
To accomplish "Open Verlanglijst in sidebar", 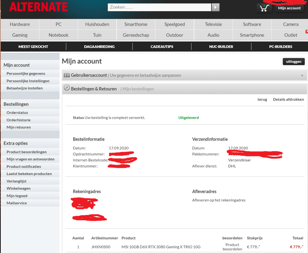I will pyautogui.click(x=17, y=181).
